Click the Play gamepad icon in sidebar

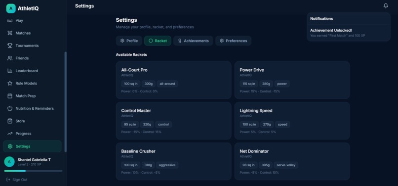10,20
